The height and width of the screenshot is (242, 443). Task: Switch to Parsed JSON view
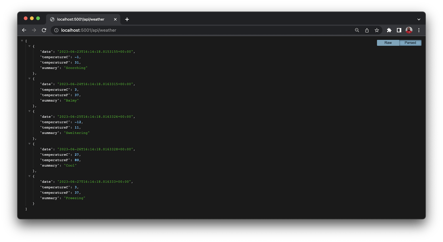(x=410, y=43)
